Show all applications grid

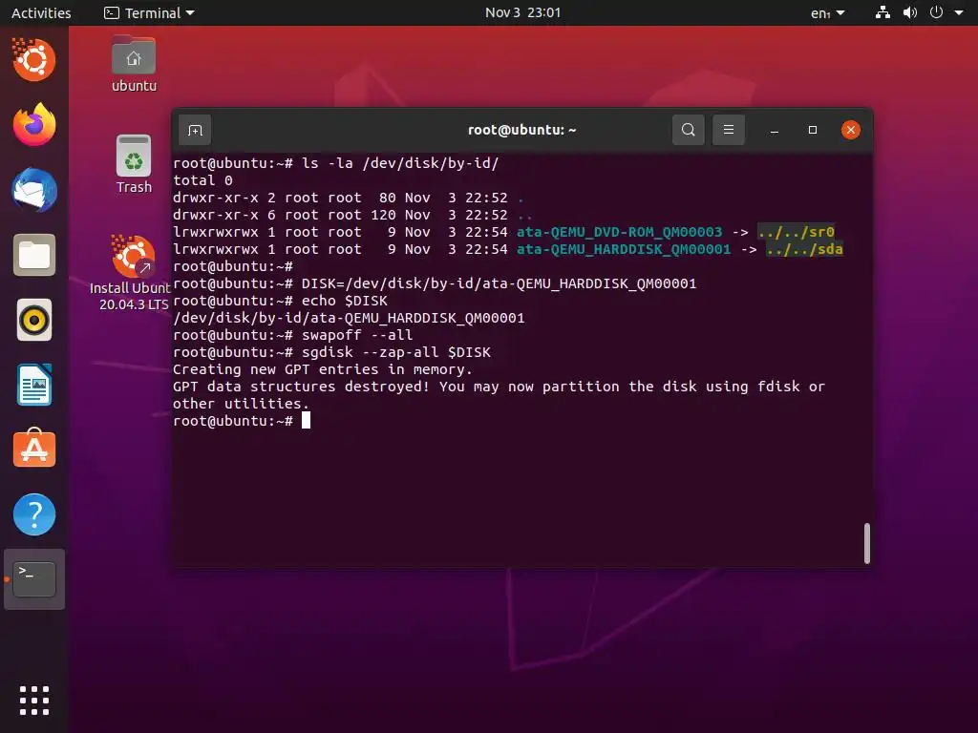(34, 700)
